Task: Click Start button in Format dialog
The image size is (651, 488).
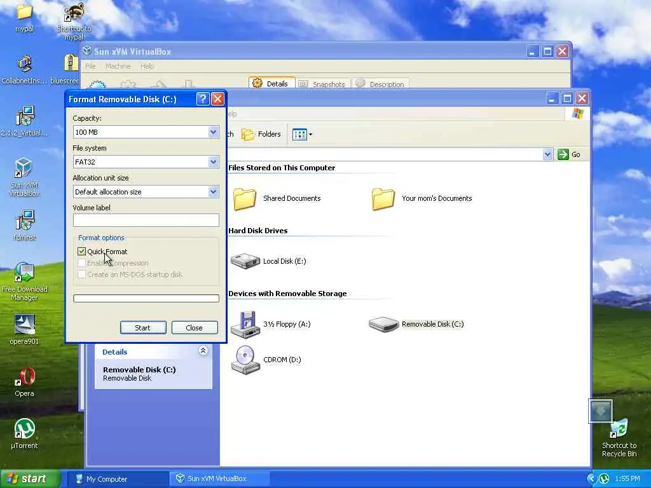Action: click(143, 327)
